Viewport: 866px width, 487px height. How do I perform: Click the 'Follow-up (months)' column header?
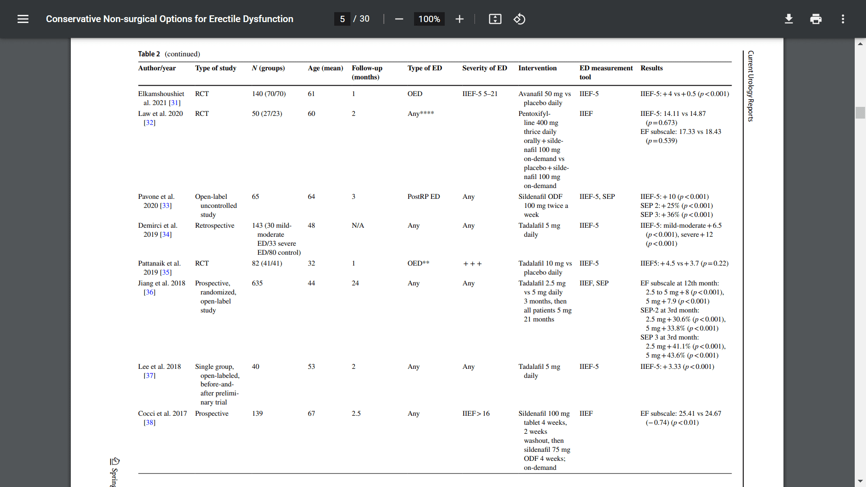pos(367,73)
